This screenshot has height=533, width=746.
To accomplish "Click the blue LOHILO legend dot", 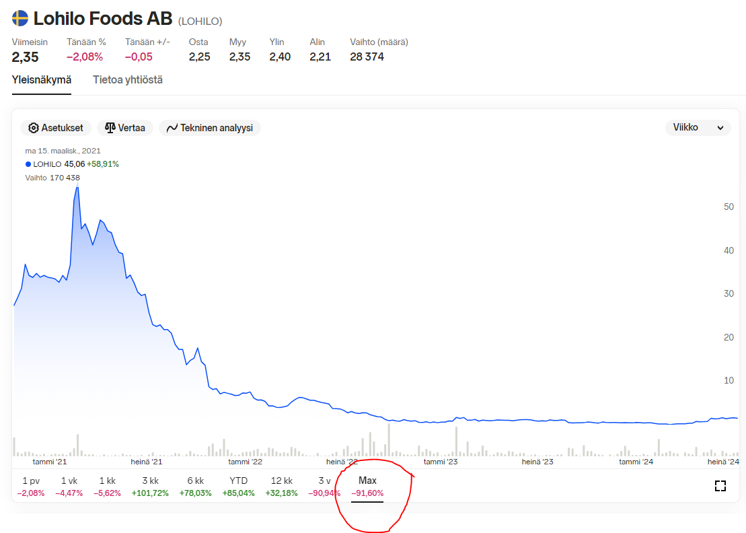I will tap(28, 164).
